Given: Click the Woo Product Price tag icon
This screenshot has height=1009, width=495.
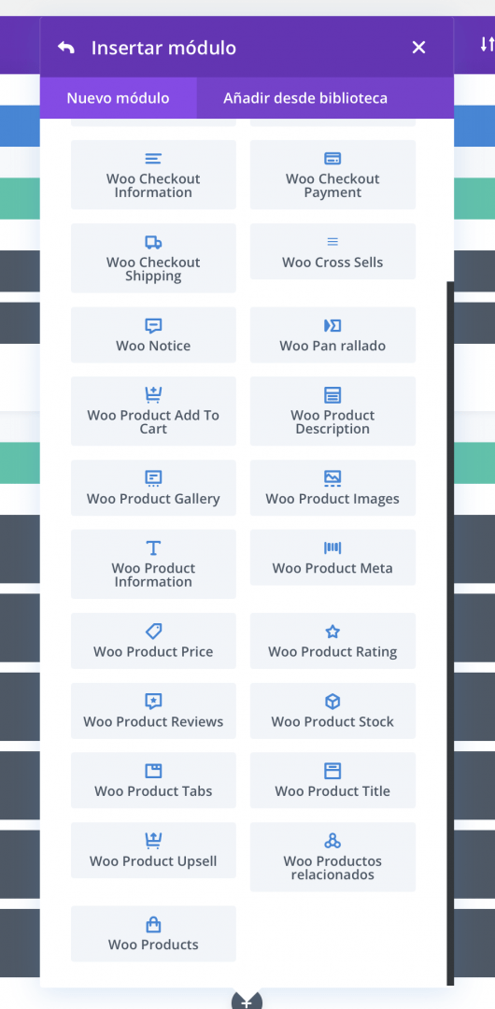Looking at the screenshot, I should (x=153, y=631).
